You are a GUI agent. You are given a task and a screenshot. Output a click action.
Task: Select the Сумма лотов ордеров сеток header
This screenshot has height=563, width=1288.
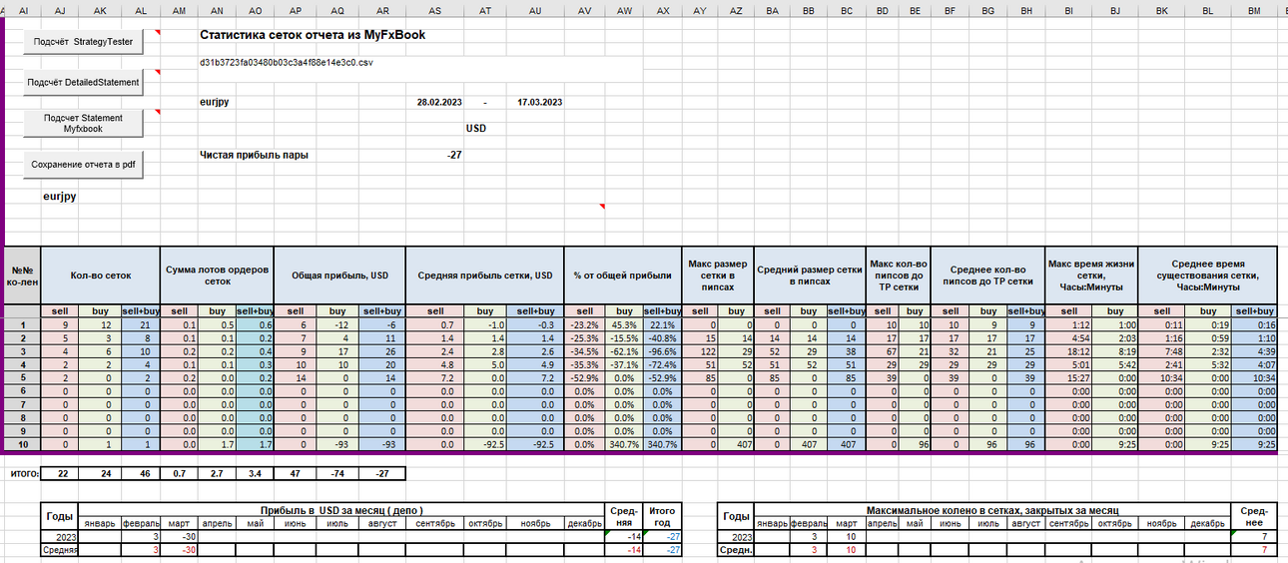point(217,275)
